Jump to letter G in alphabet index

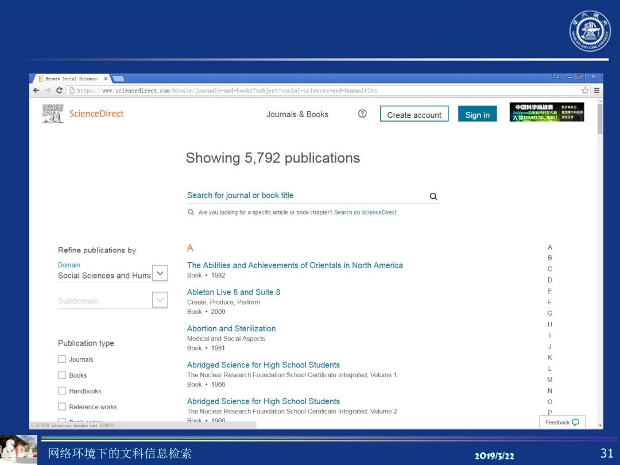[x=549, y=313]
